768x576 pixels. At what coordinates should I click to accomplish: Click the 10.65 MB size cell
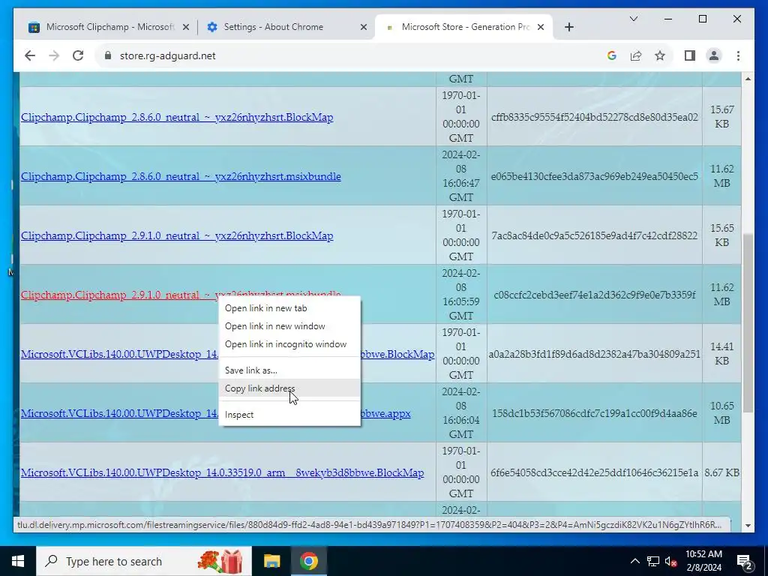(x=722, y=413)
